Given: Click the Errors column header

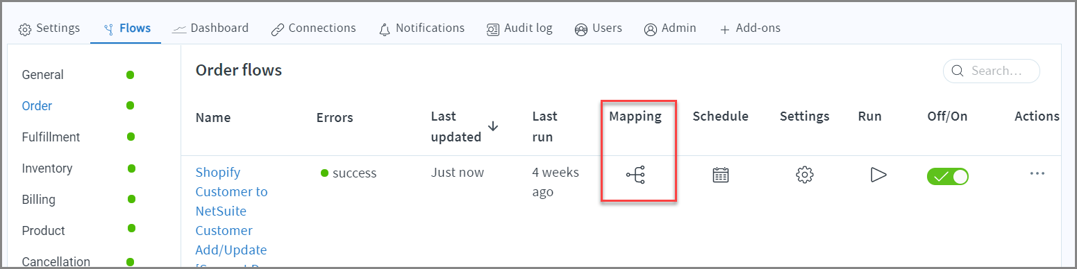Looking at the screenshot, I should pos(335,118).
